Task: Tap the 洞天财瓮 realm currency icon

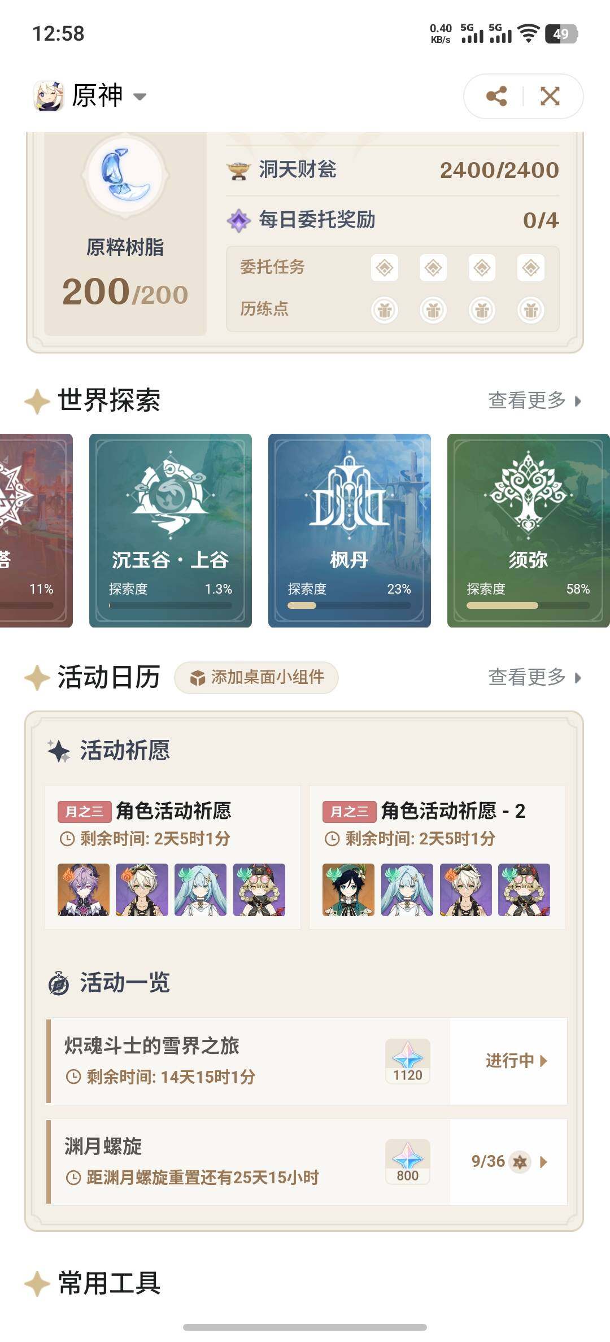Action: pyautogui.click(x=238, y=170)
